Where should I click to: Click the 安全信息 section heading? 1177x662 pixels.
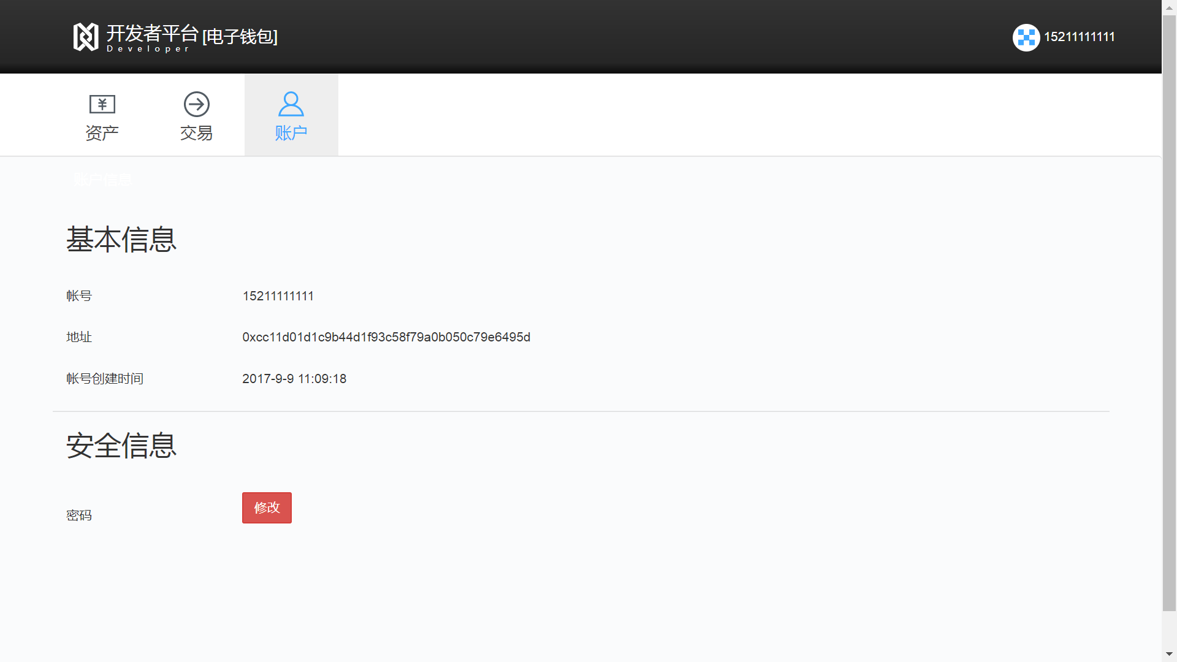121,446
